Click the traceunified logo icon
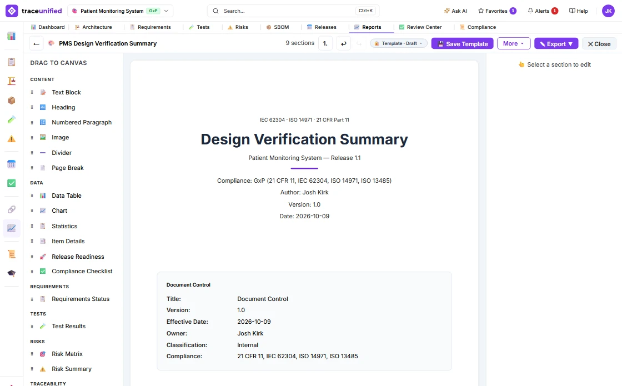The image size is (622, 386). click(x=12, y=11)
